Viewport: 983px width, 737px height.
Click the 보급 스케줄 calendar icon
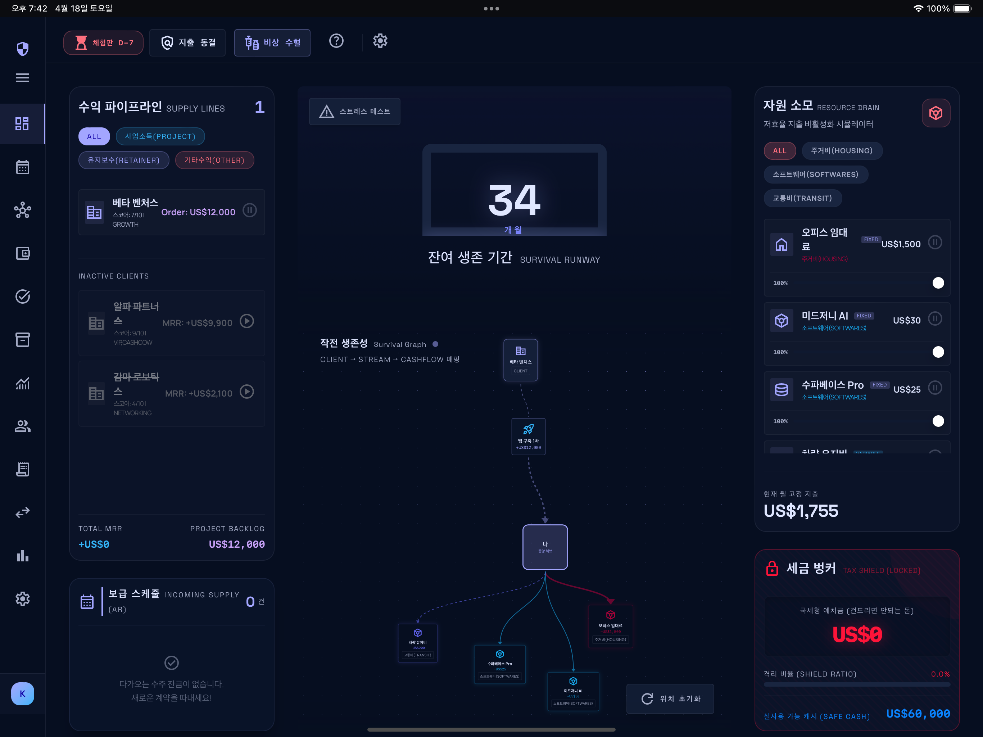click(87, 601)
